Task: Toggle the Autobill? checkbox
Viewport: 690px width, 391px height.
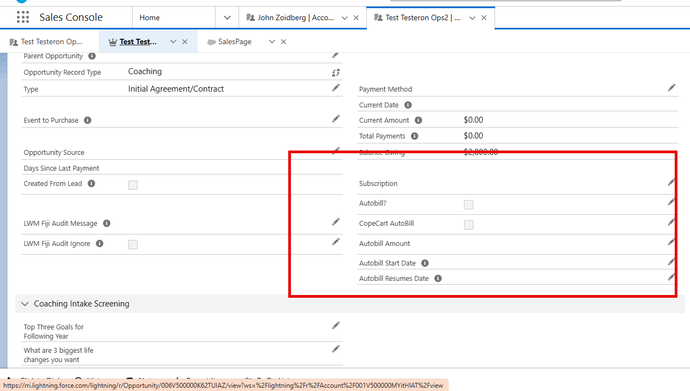Action: point(468,204)
